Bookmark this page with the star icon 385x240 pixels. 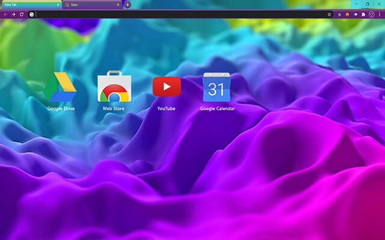(x=329, y=14)
